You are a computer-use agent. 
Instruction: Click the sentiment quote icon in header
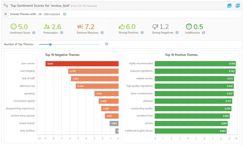(6, 6)
